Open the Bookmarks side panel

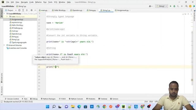pyautogui.click(x=2, y=78)
